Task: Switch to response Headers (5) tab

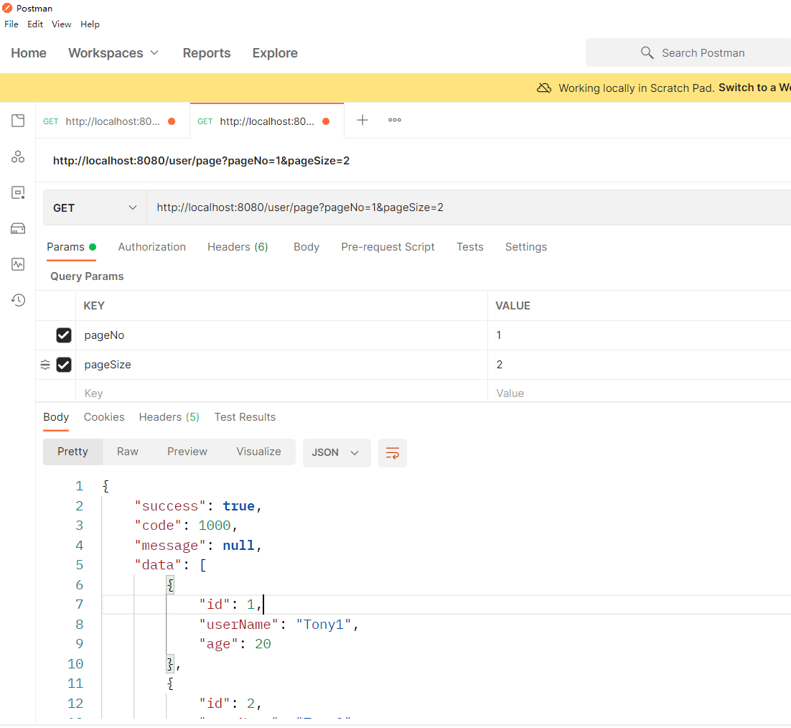Action: point(169,418)
